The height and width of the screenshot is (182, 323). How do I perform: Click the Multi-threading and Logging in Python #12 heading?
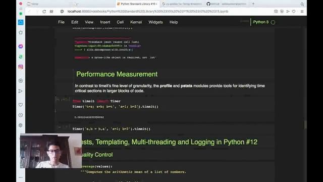tap(170, 142)
